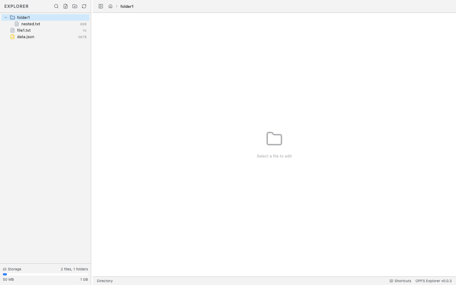Create a new file via the toolbar icon
456x285 pixels.
coord(66,6)
